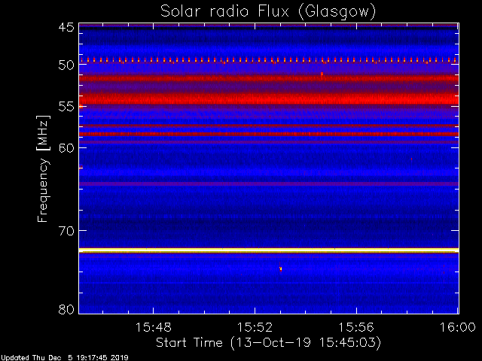
Task: Click the 80 MHz frequency label
Action: [66, 309]
